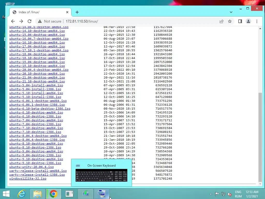Switch to Chrome in the taskbar
The image size is (265, 199).
pos(53,194)
